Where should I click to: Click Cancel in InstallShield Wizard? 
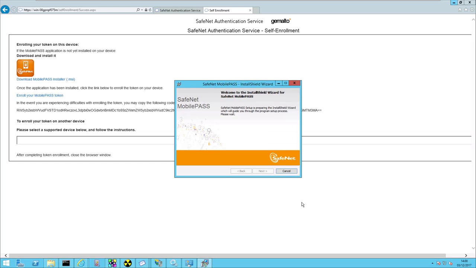pos(286,171)
